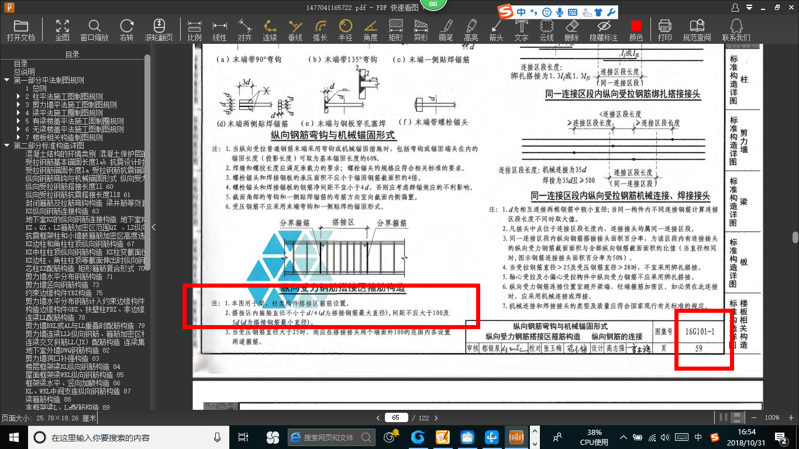Go to 梁箍筋构造 88 bookmark
The height and width of the screenshot is (449, 799).
tap(48, 399)
